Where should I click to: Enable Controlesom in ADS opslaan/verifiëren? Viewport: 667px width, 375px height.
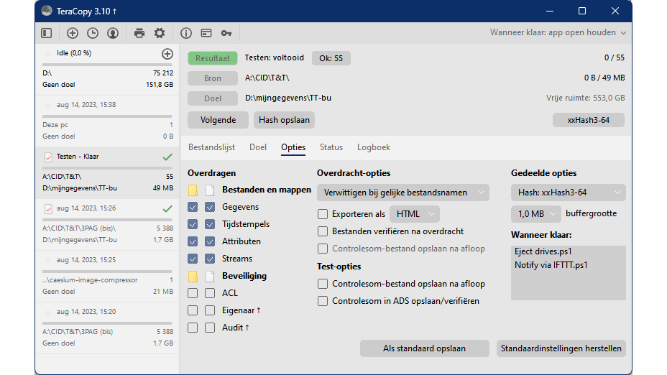[323, 301]
